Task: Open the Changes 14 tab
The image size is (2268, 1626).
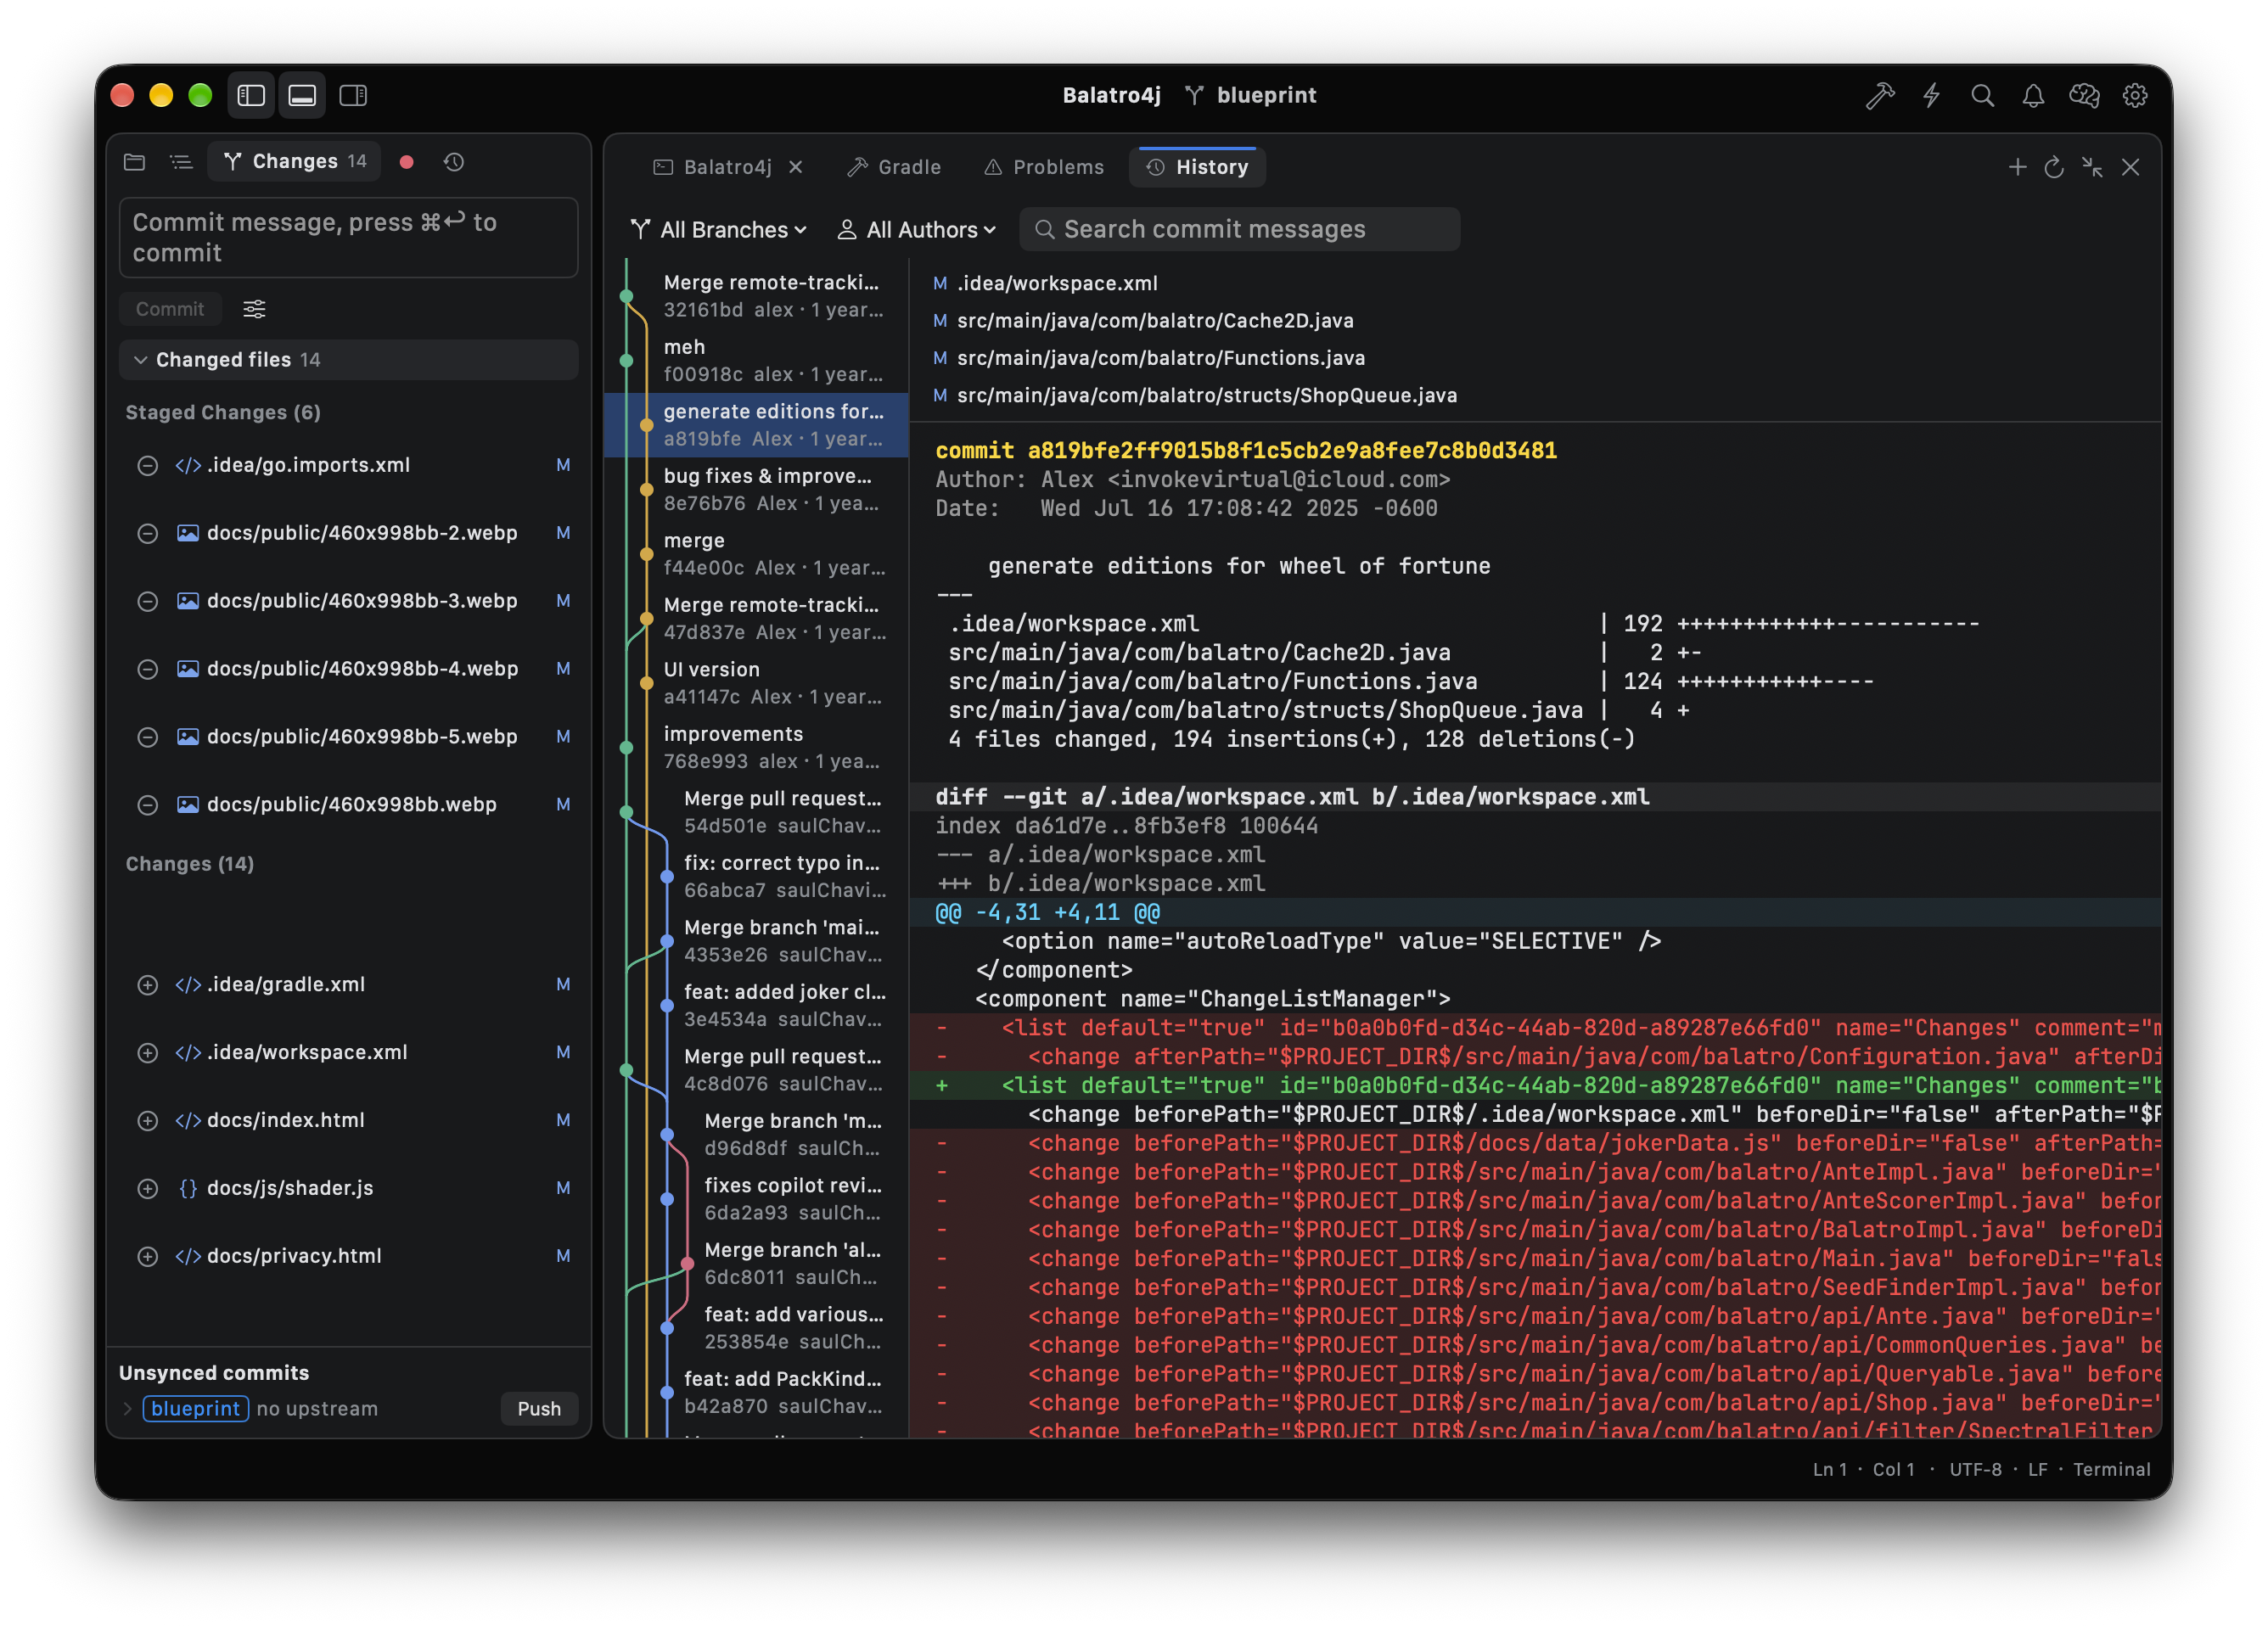Action: [x=294, y=161]
